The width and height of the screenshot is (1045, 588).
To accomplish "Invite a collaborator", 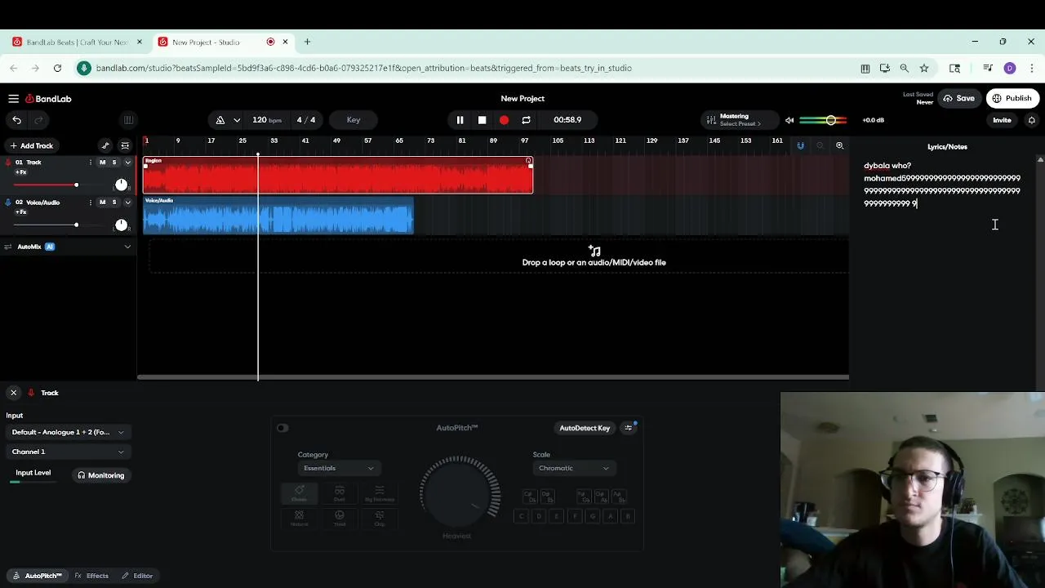I will 1002,120.
